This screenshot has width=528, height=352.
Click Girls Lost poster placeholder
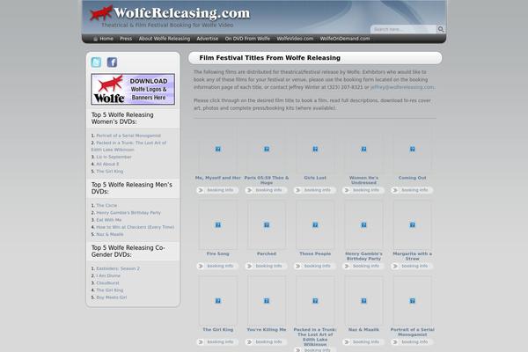(315, 149)
